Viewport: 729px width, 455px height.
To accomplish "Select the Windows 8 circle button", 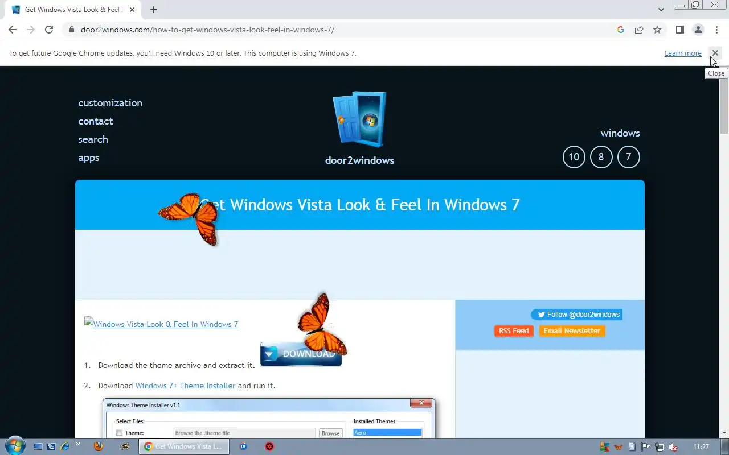I will click(x=601, y=157).
